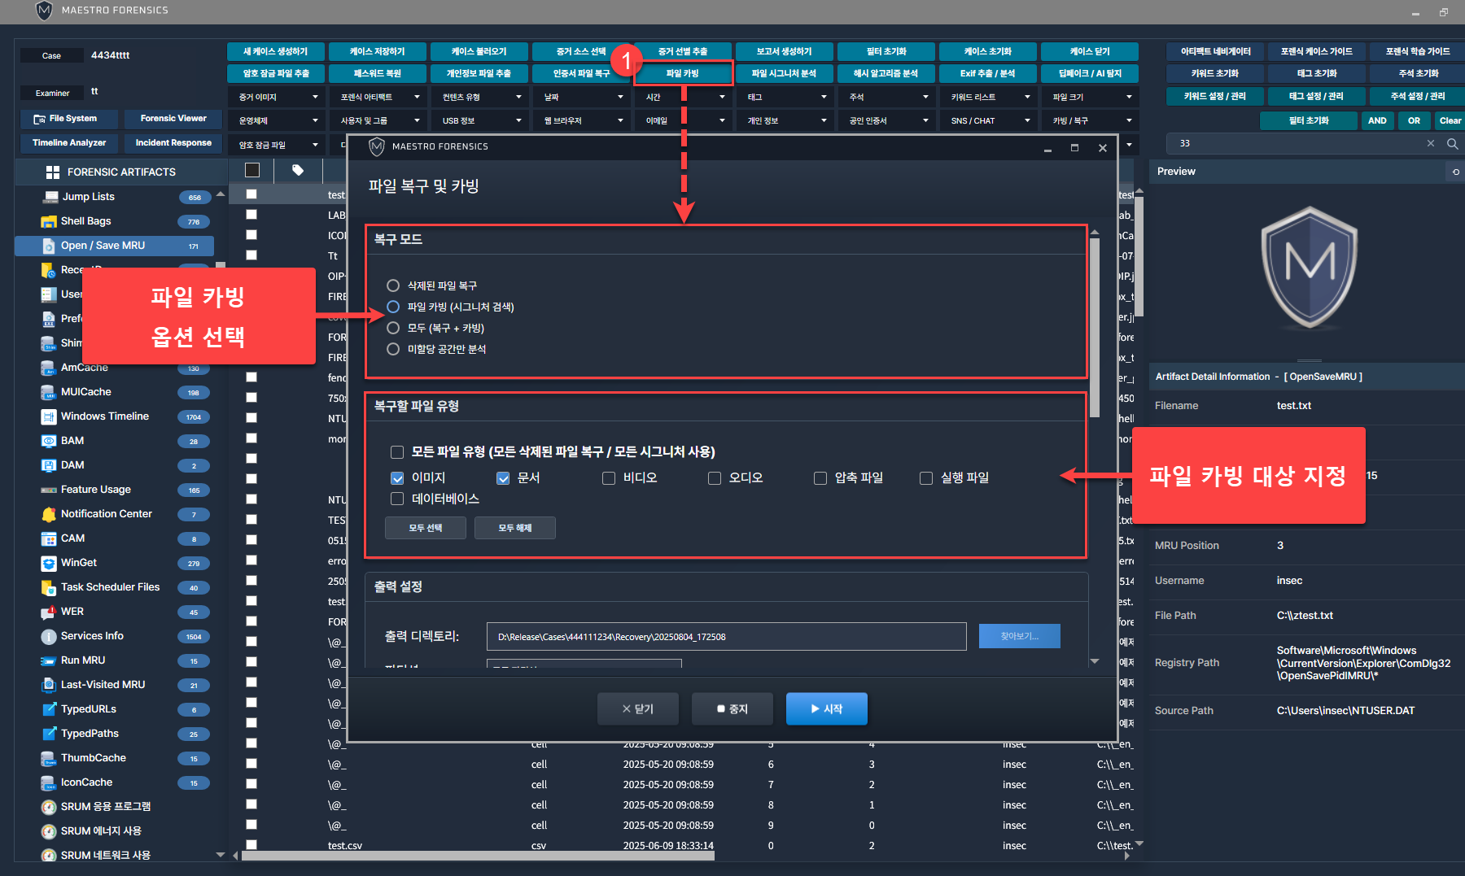Image resolution: width=1465 pixels, height=876 pixels.
Task: Click the Windows Timeline artifact icon
Action: pyautogui.click(x=48, y=416)
